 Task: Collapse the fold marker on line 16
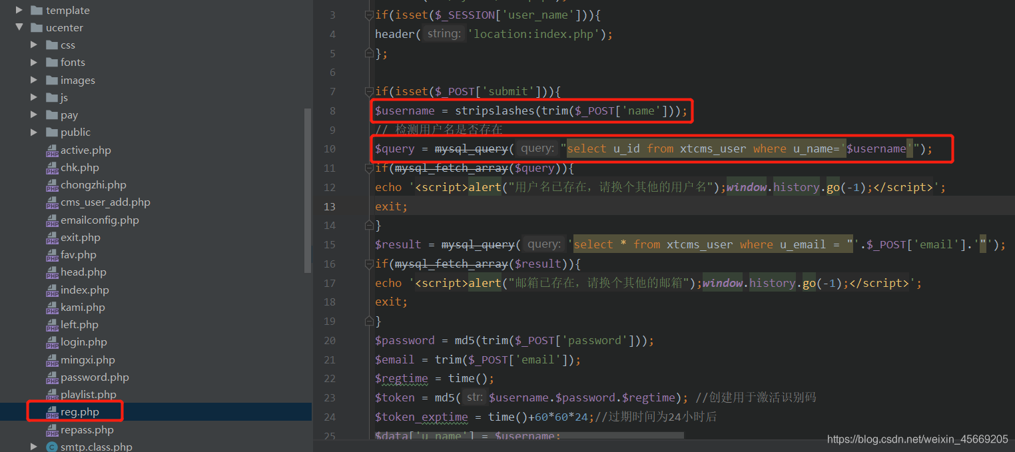[x=369, y=264]
